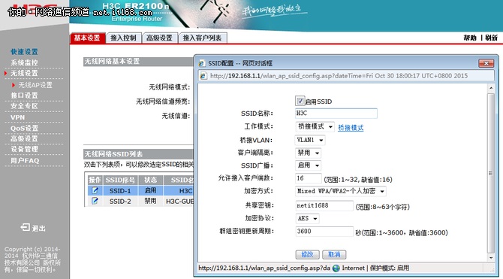The image size is (503, 279).
Task: Open the 工作模式 dropdown
Action: 315,126
